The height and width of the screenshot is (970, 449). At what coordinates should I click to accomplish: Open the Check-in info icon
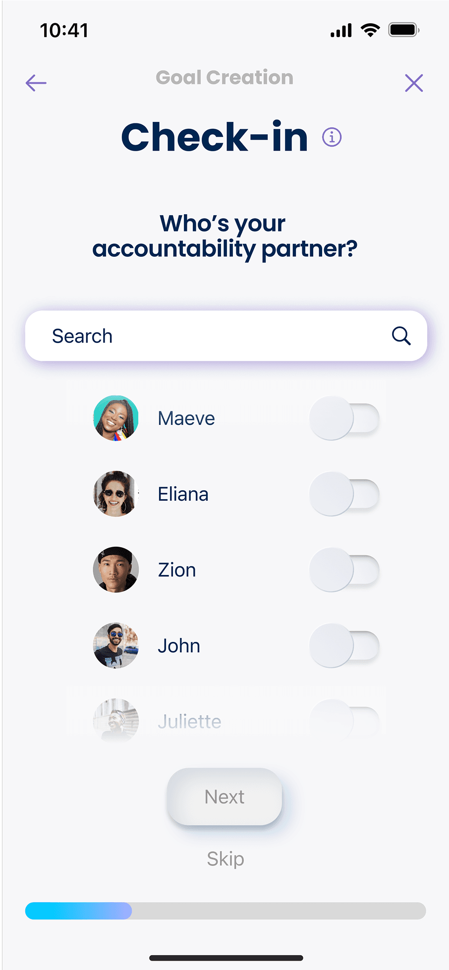coord(332,137)
